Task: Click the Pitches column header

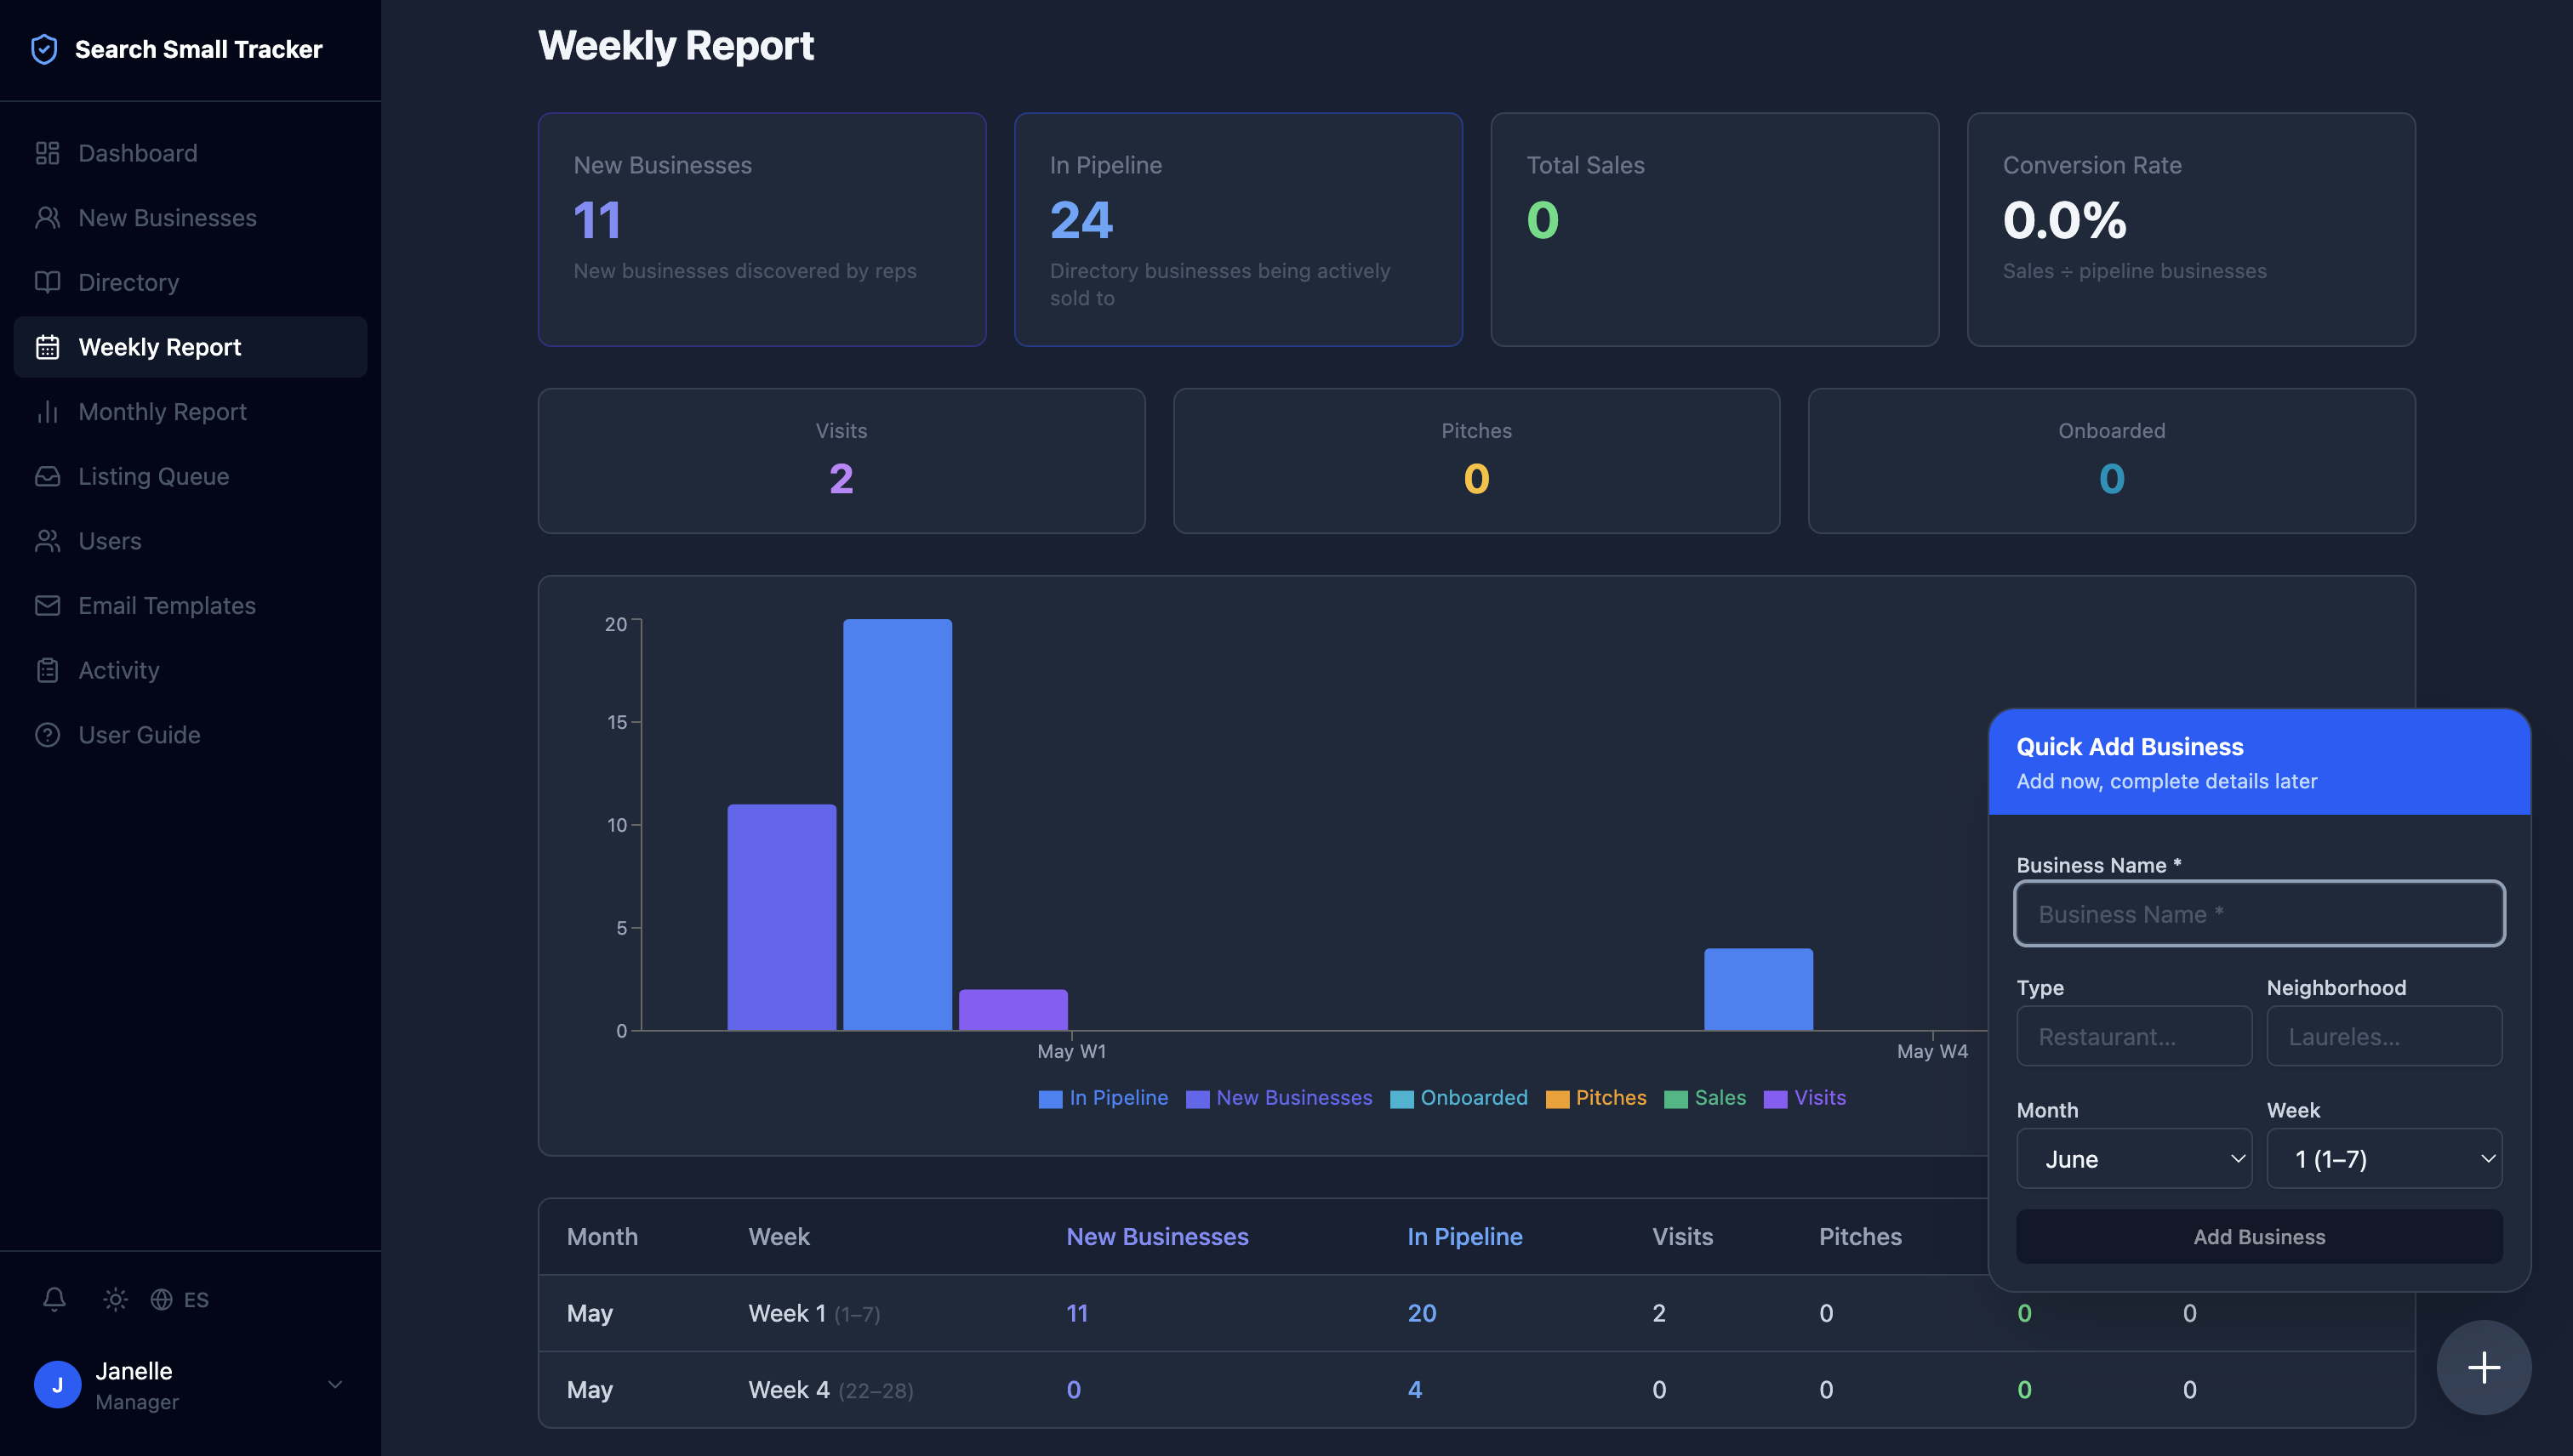Action: coord(1860,1237)
